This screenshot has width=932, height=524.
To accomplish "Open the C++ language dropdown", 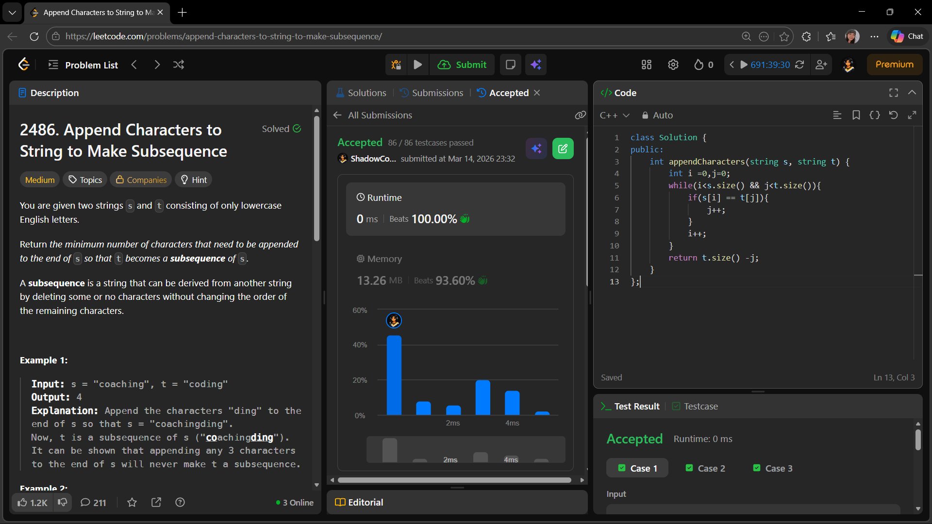I will click(615, 115).
